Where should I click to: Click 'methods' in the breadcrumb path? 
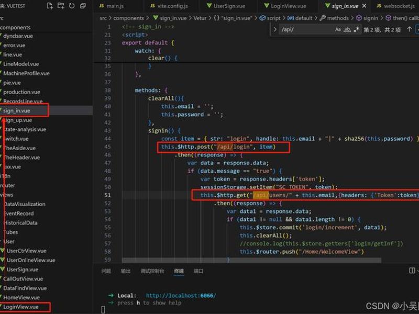[x=338, y=18]
